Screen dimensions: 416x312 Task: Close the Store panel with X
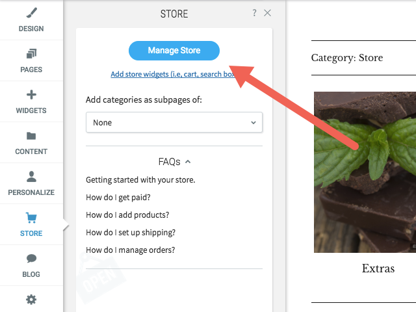[267, 13]
